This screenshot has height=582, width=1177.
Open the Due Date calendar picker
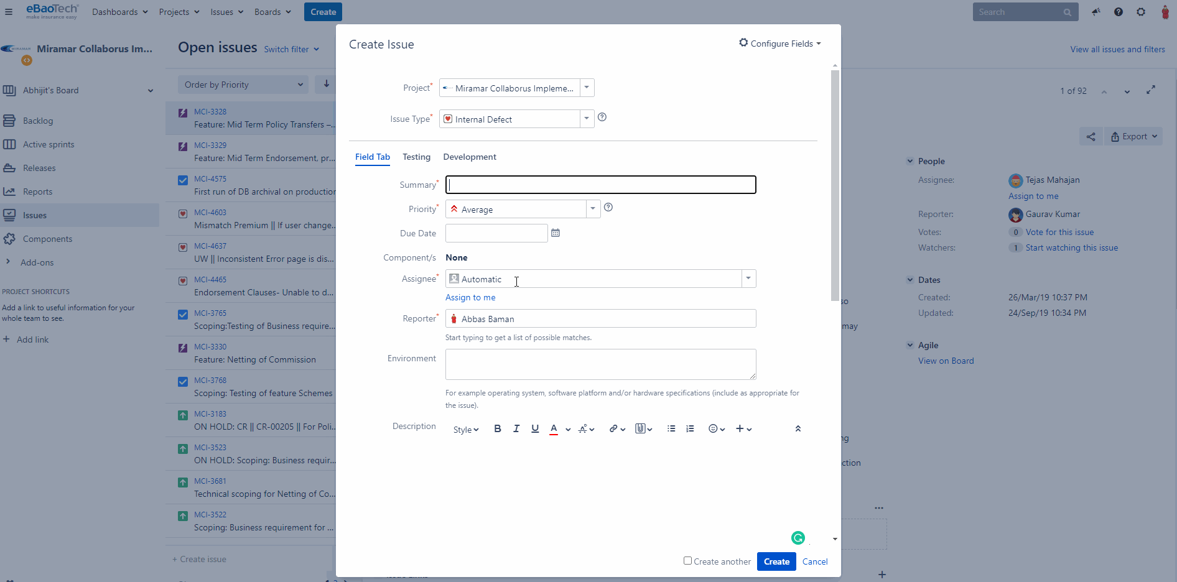point(556,233)
